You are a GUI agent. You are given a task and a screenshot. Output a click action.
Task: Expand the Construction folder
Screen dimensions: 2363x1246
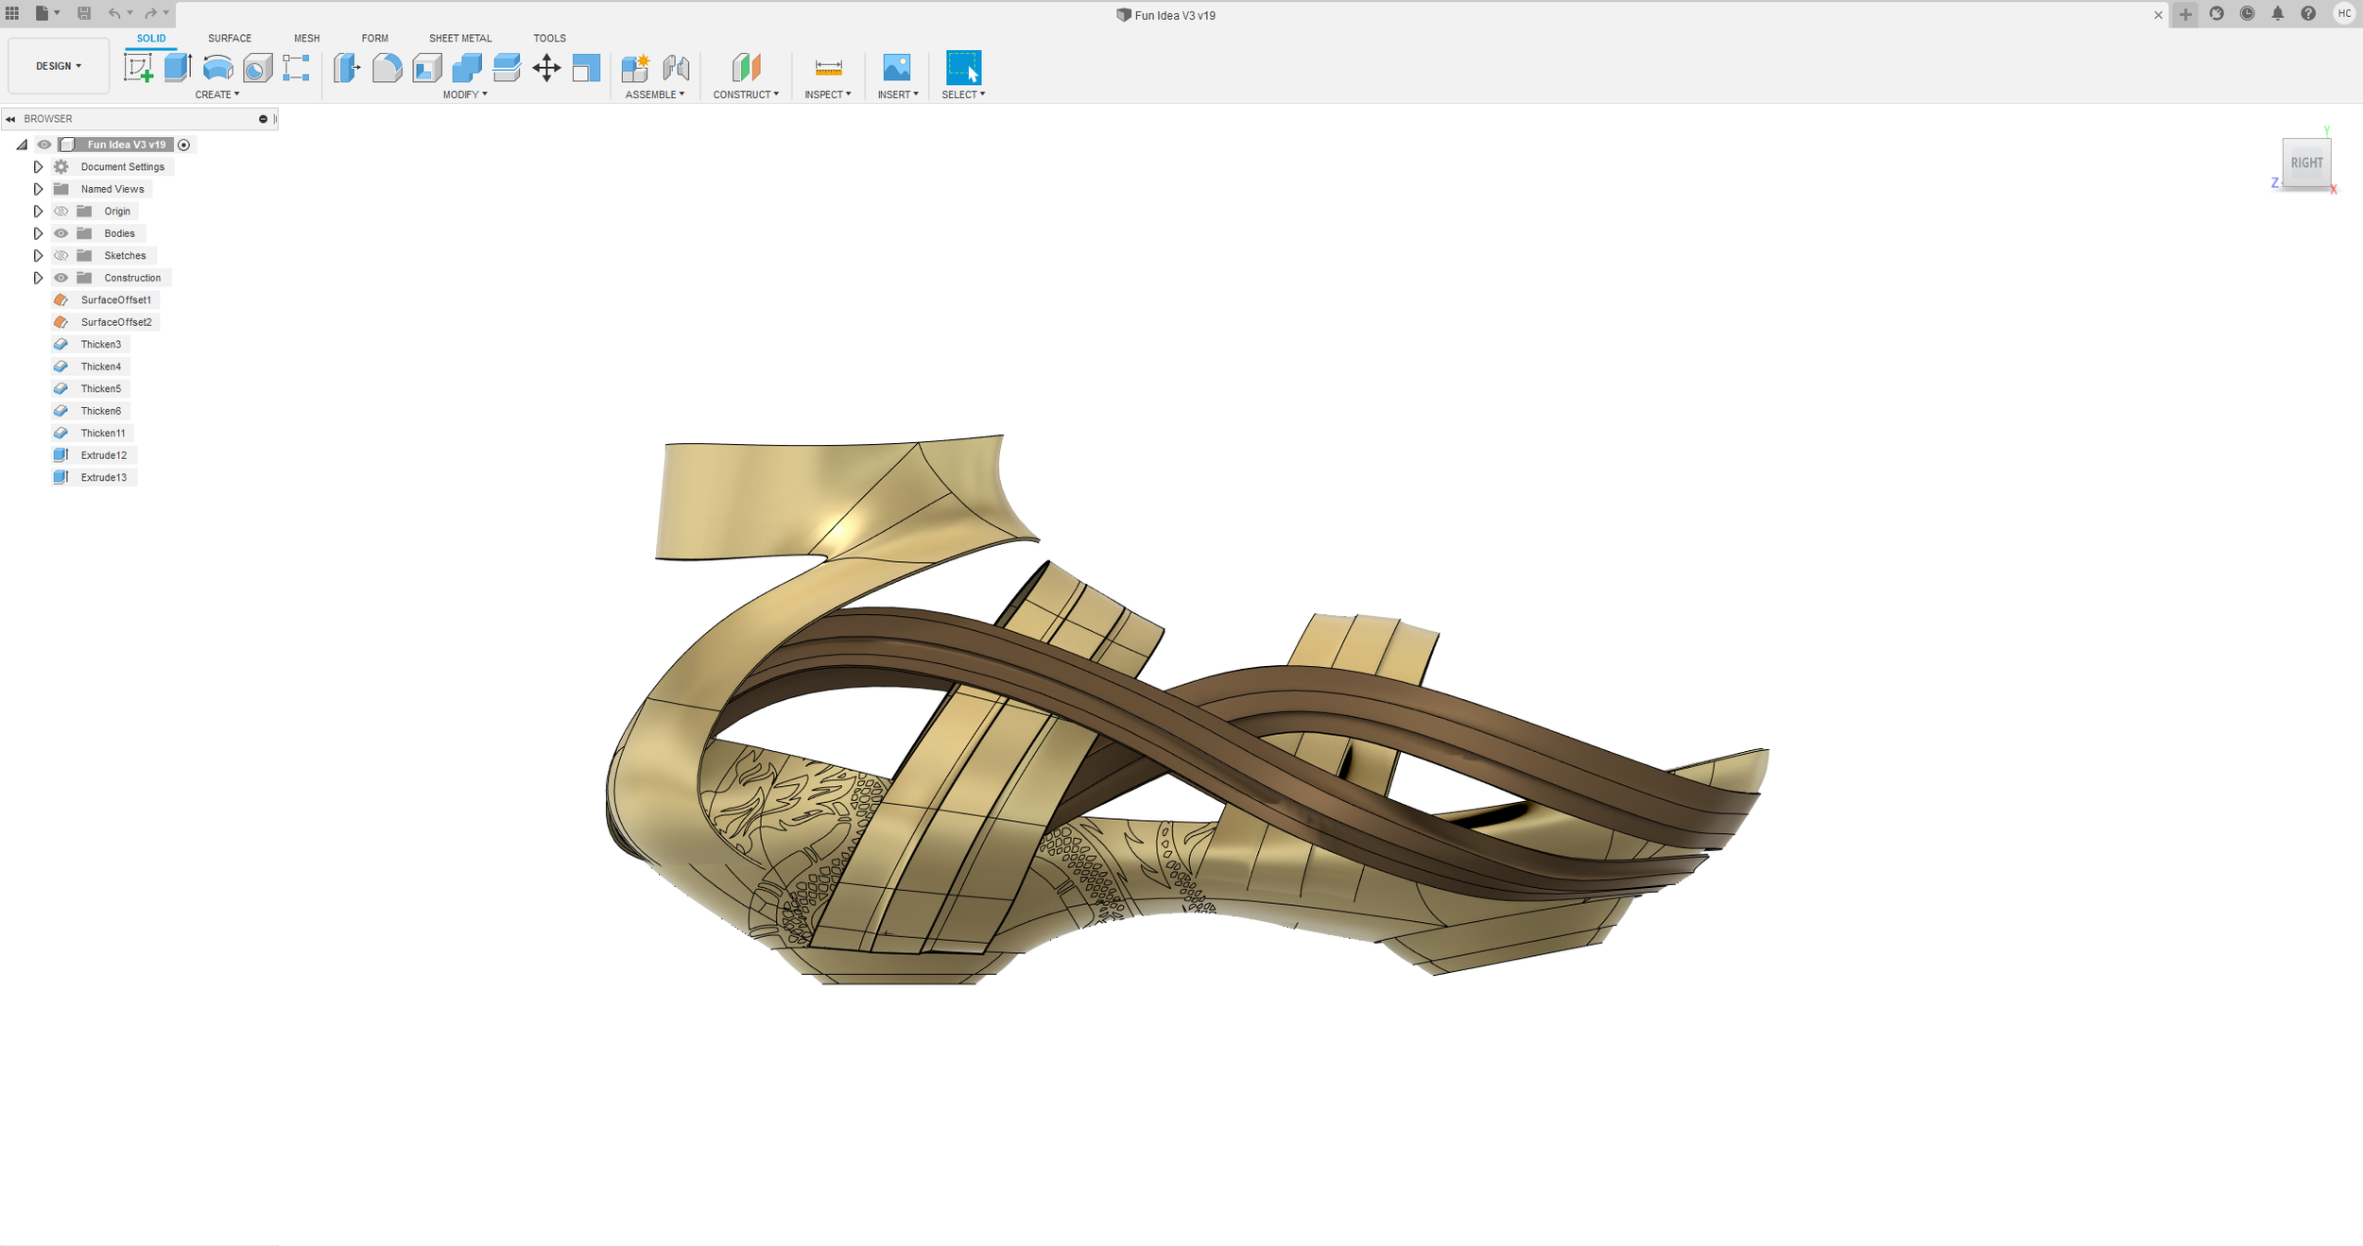coord(38,278)
